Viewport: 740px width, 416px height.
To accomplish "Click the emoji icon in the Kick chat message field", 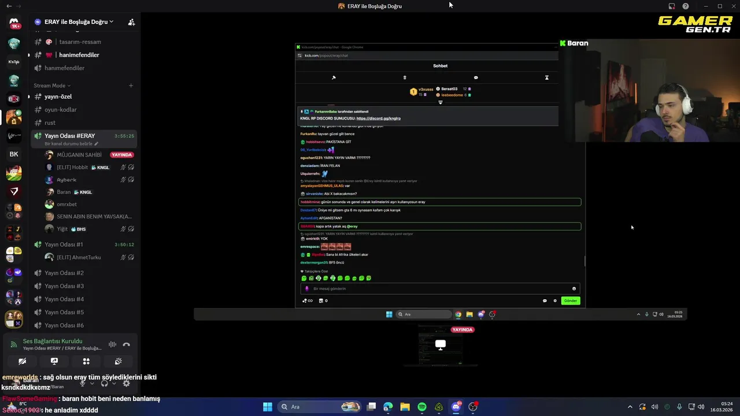I will (574, 288).
